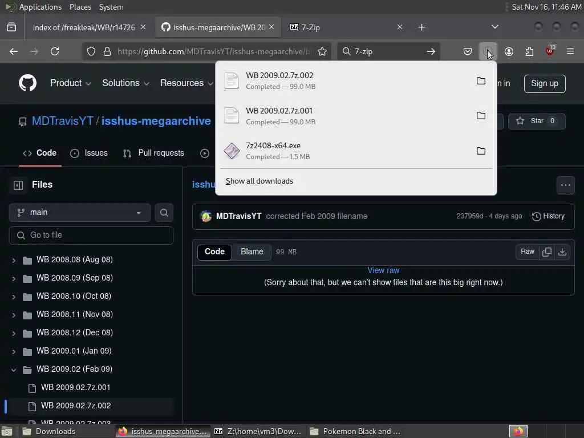Viewport: 584px width, 438px height.
Task: Reload the current page
Action: point(55,51)
